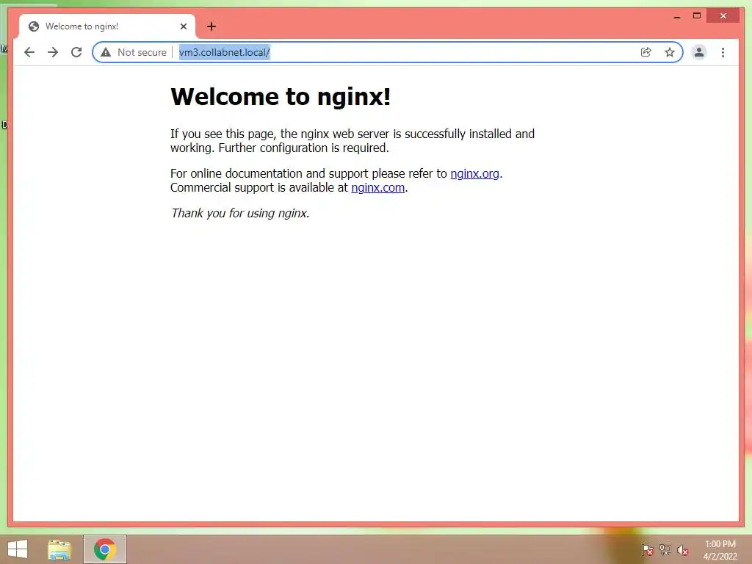Maximize the Chrome window
Image resolution: width=752 pixels, height=564 pixels.
pyautogui.click(x=697, y=16)
